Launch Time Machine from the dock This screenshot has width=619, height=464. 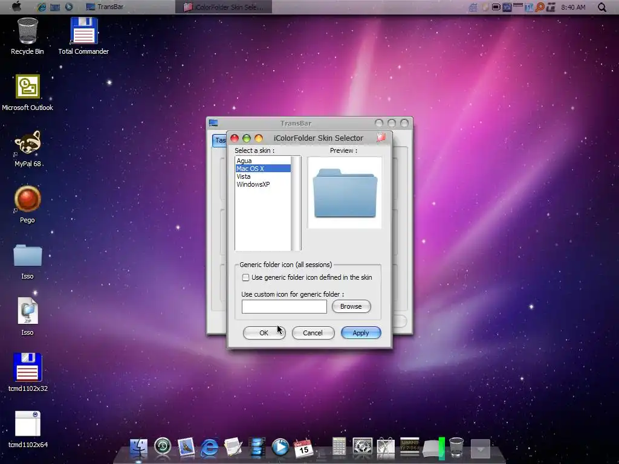(162, 446)
